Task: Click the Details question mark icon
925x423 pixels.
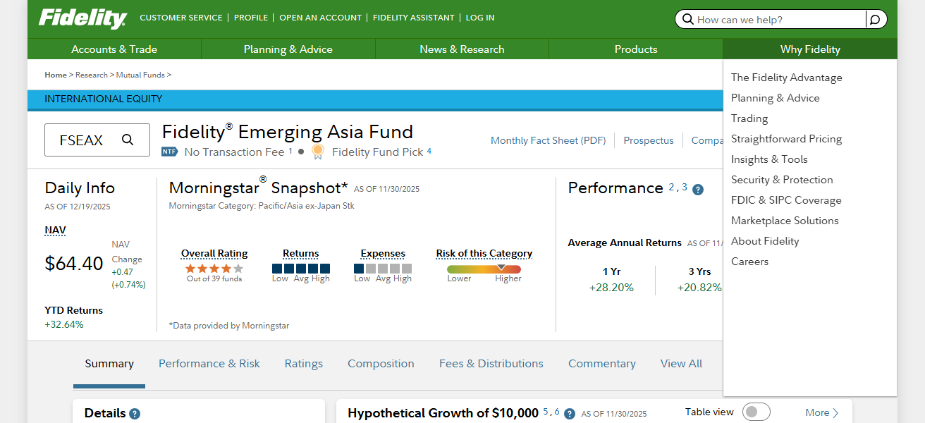Action: pyautogui.click(x=135, y=413)
